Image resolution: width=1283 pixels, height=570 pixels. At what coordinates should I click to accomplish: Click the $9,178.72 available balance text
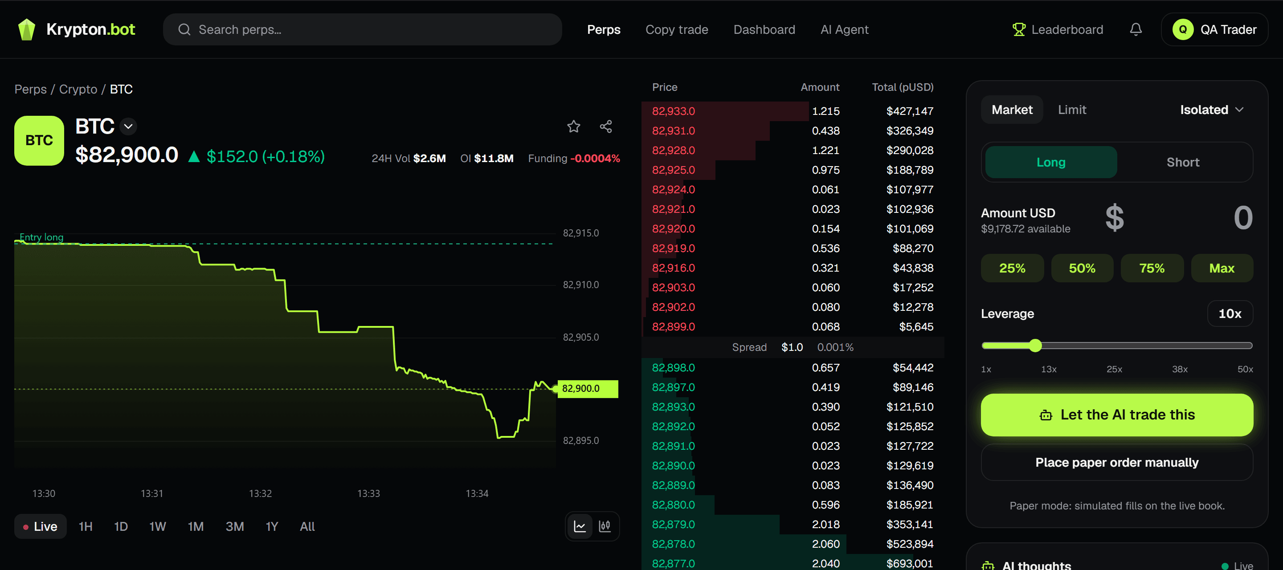(x=1025, y=229)
